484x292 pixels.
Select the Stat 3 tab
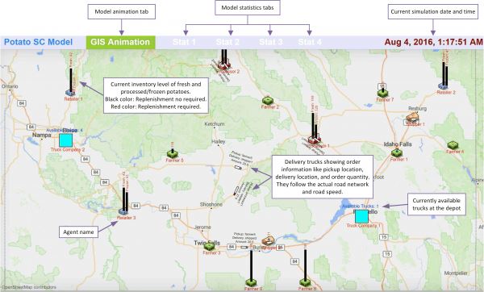pyautogui.click(x=271, y=42)
